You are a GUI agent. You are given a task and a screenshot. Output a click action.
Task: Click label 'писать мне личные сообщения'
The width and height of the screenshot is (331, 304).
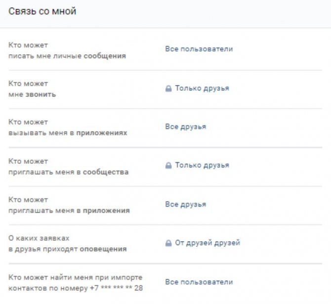[x=67, y=56]
